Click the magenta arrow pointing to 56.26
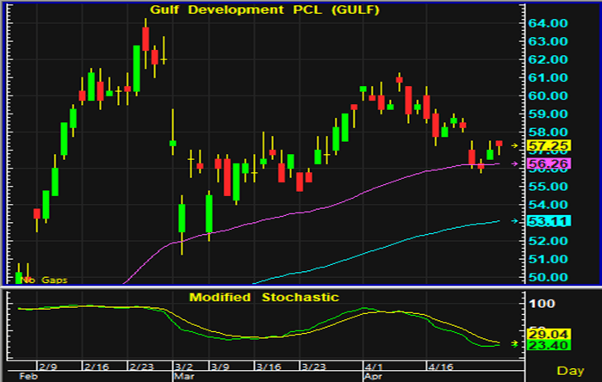602x382 pixels. point(516,164)
